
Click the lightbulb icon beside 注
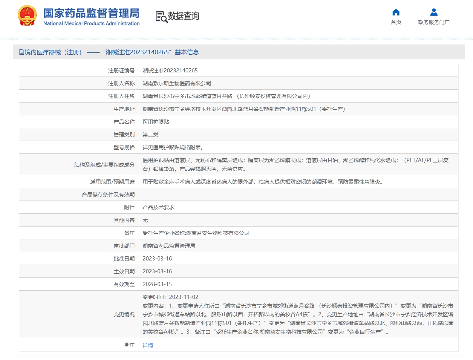pos(126,345)
